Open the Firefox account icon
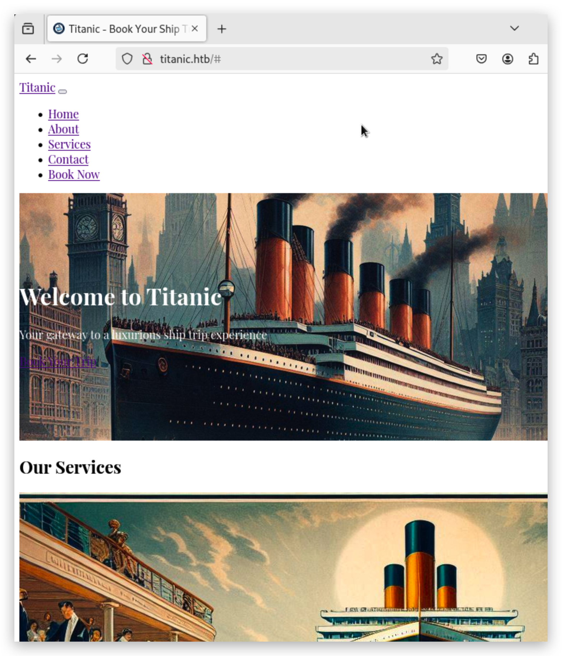The height and width of the screenshot is (656, 562). (507, 59)
